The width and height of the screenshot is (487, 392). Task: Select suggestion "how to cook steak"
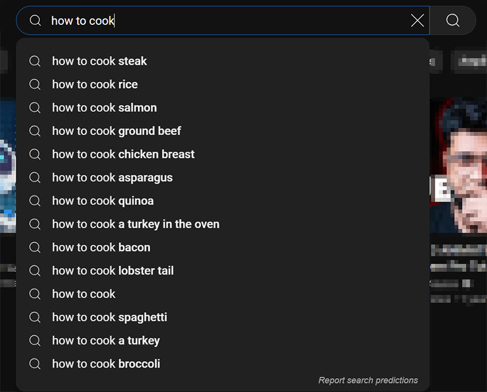[x=99, y=61]
